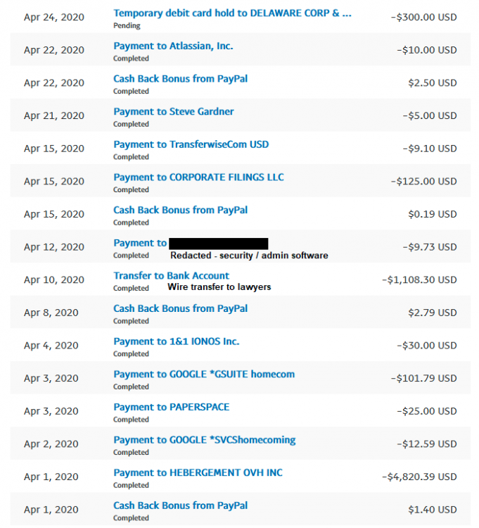Viewport: 479px width, 528px height.
Task: Open Payment to CORPORATE FILINGS LLC
Action: 198,177
